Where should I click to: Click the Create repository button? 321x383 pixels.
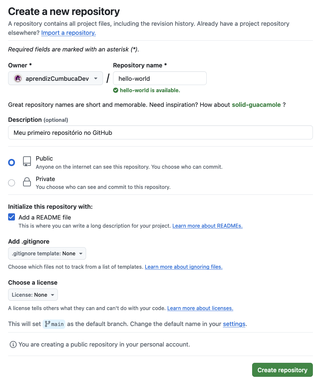point(282,370)
